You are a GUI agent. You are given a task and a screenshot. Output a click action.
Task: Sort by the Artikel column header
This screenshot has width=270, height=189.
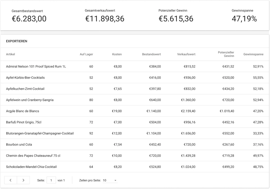point(10,54)
